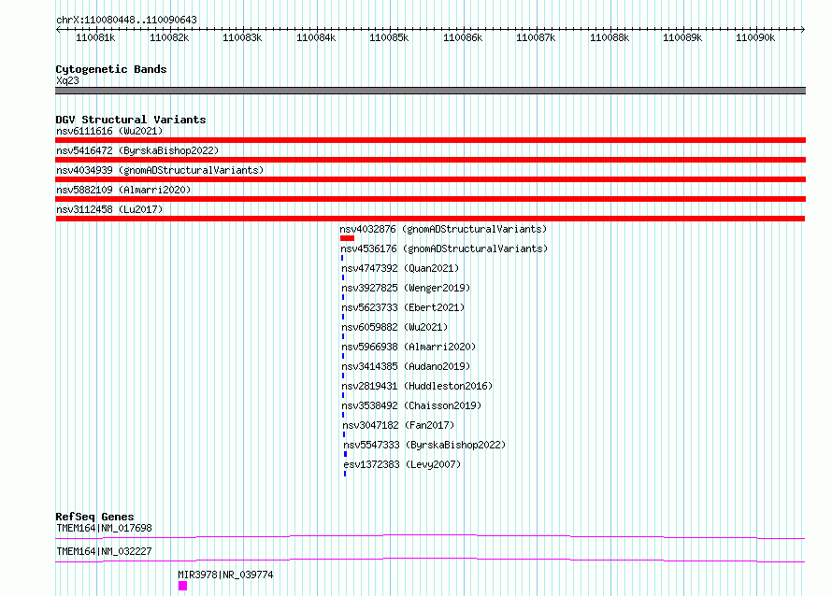Click the nsv4032876 (gnomADStructuralVariants) label
Image resolution: width=832 pixels, height=596 pixels.
coord(443,229)
